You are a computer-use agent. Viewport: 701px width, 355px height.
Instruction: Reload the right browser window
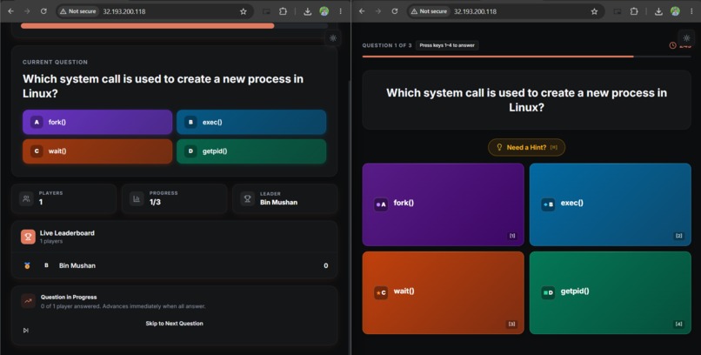[x=394, y=11]
